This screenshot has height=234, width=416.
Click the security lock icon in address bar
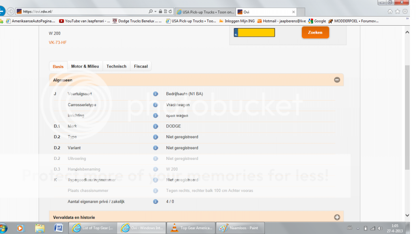pyautogui.click(x=160, y=11)
